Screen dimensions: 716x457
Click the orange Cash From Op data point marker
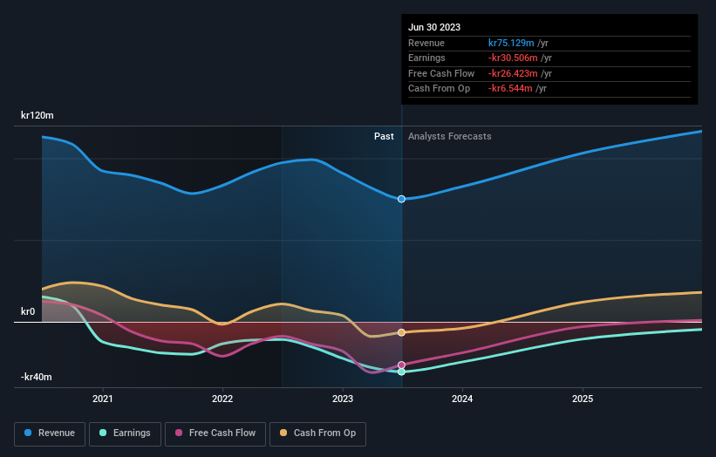[401, 332]
